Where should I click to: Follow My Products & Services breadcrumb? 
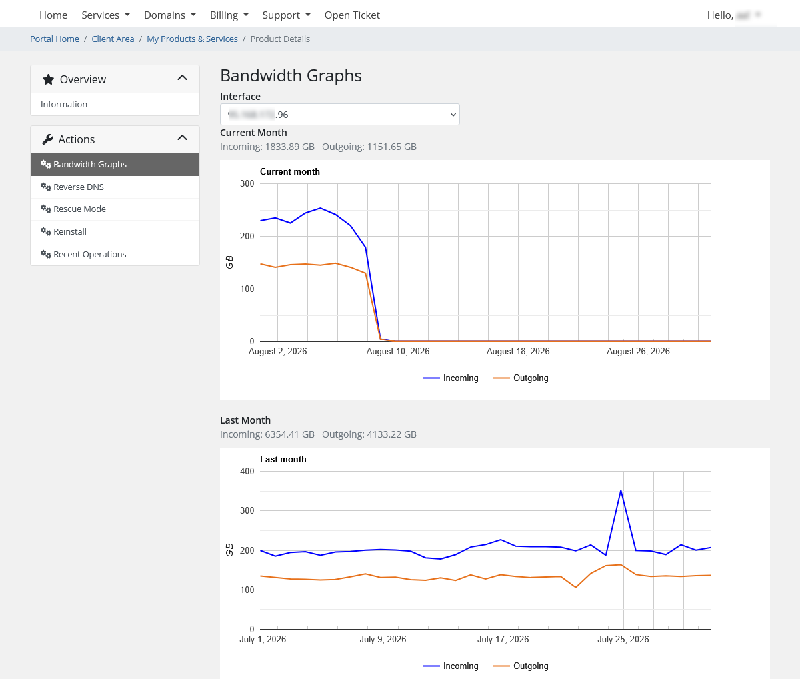click(192, 39)
